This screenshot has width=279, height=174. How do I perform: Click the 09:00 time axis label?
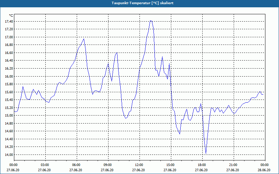[108, 165]
